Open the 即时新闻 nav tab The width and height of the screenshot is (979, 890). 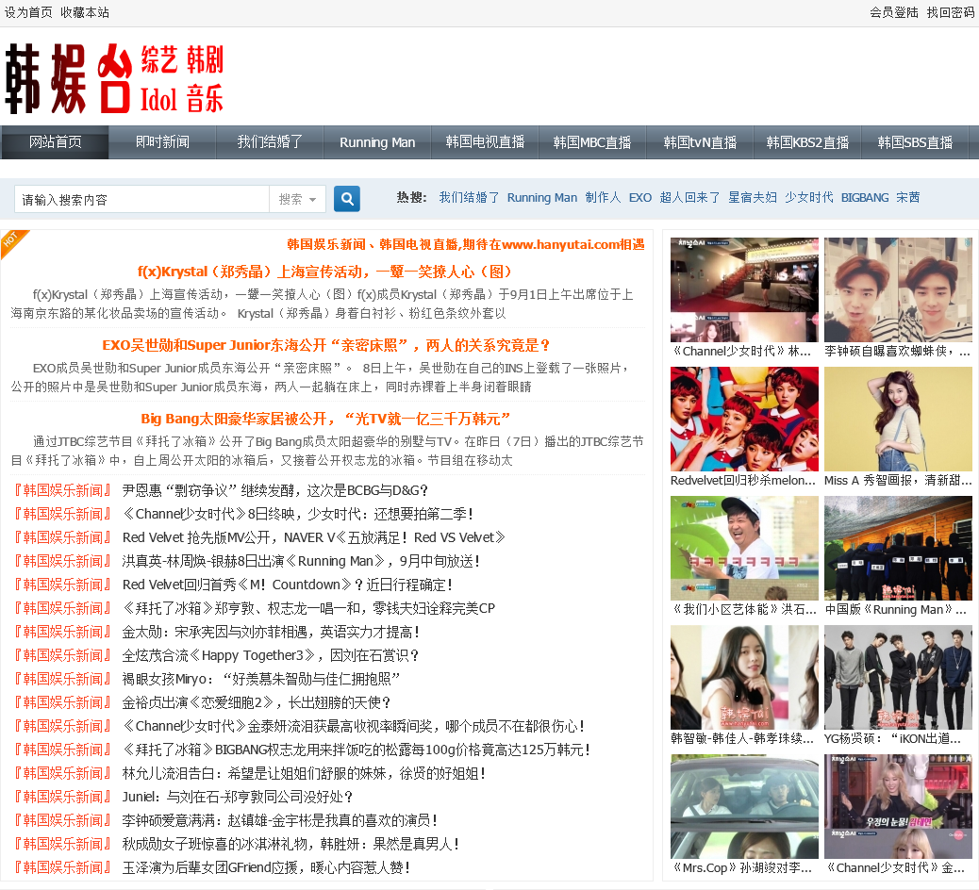[x=162, y=142]
